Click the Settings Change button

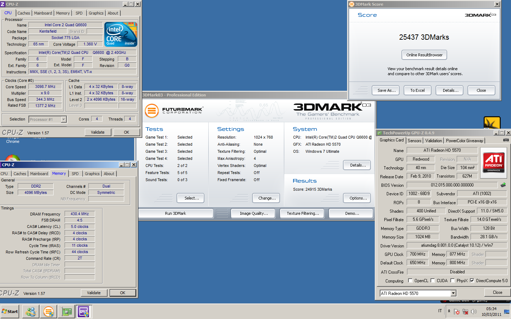tap(267, 198)
